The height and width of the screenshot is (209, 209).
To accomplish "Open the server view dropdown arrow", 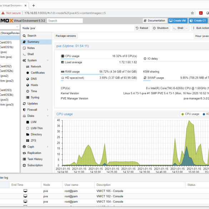I will (x=17, y=27).
